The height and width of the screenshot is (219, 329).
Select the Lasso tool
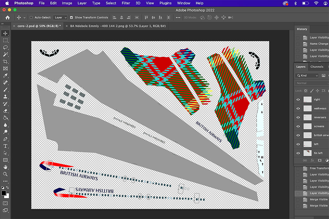coord(5,47)
